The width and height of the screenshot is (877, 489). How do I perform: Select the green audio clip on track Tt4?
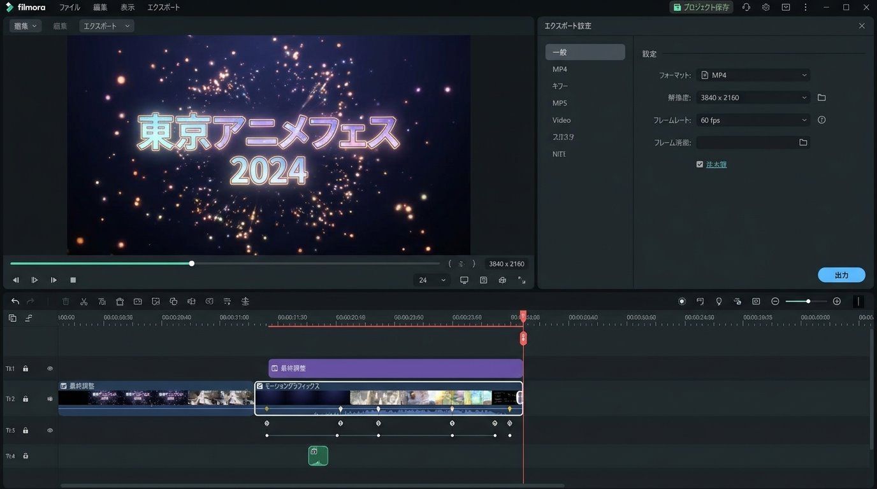pos(318,456)
